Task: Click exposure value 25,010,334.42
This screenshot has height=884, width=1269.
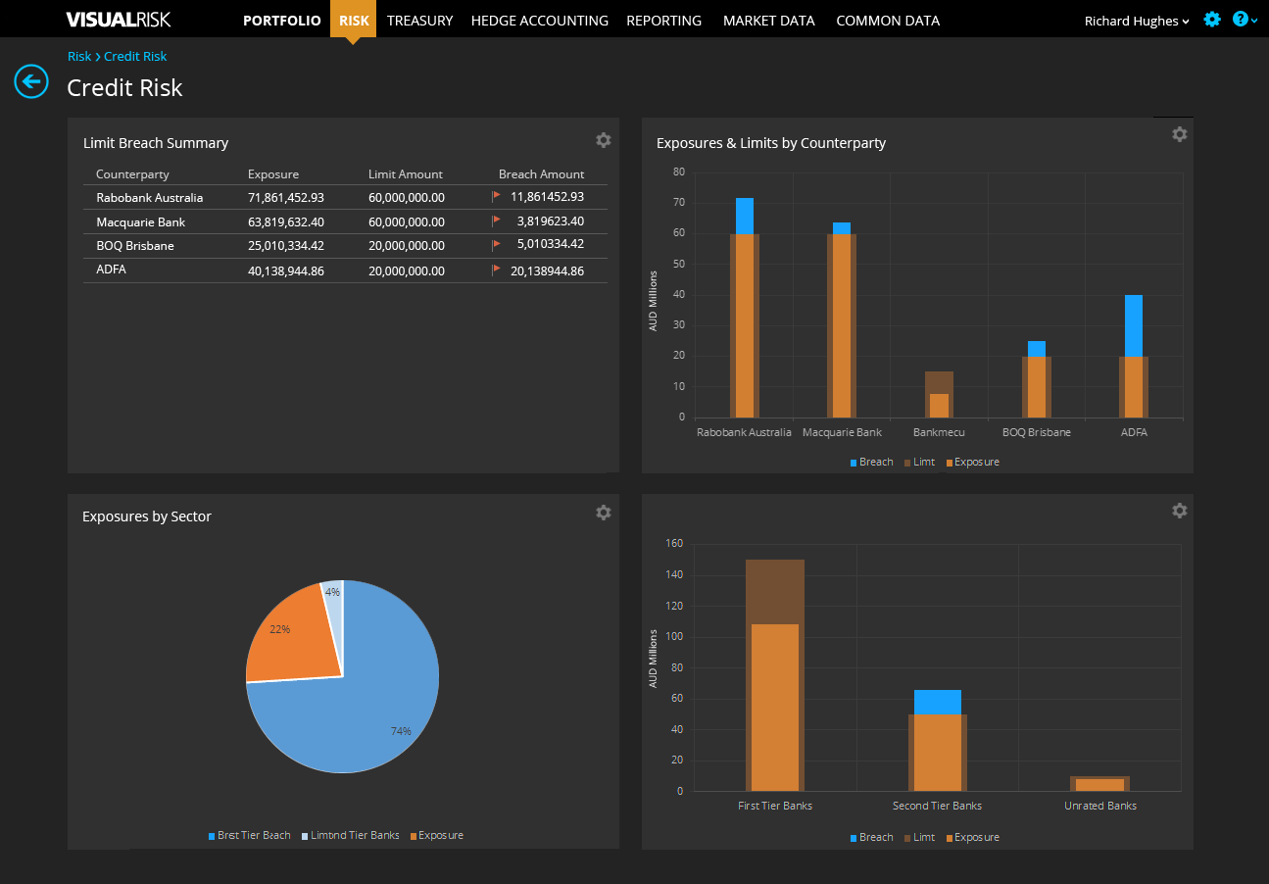Action: (x=286, y=245)
